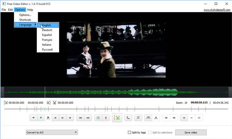Click the red download-arrow tag button
The image size is (232, 139).
[x=106, y=118]
